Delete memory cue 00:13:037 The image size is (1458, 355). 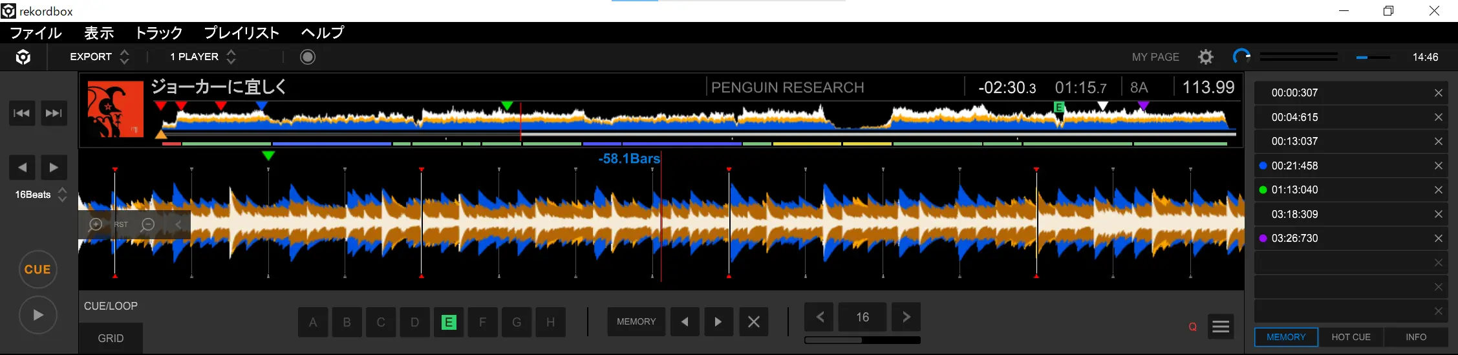[x=1438, y=142]
